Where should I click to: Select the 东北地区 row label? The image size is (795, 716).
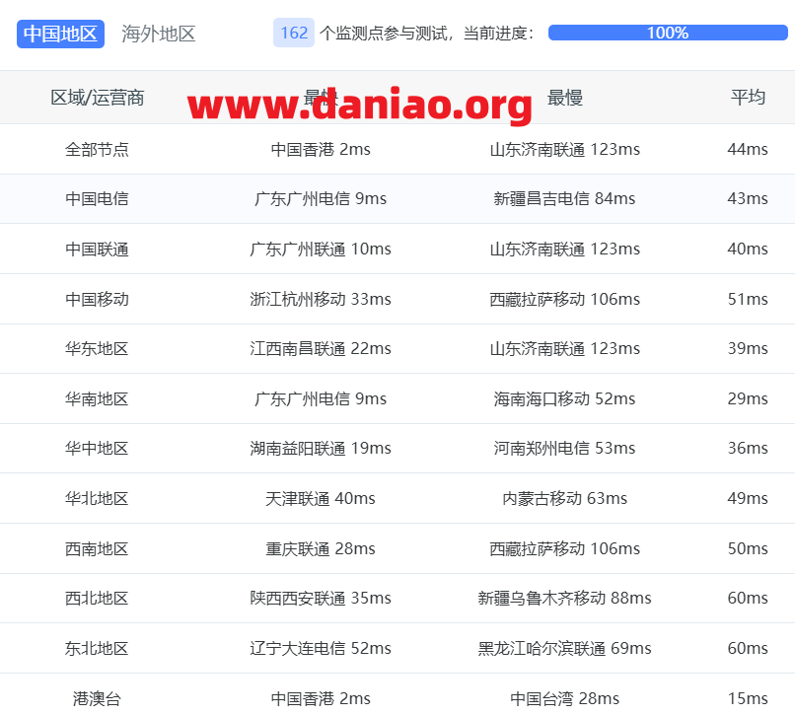(x=97, y=649)
